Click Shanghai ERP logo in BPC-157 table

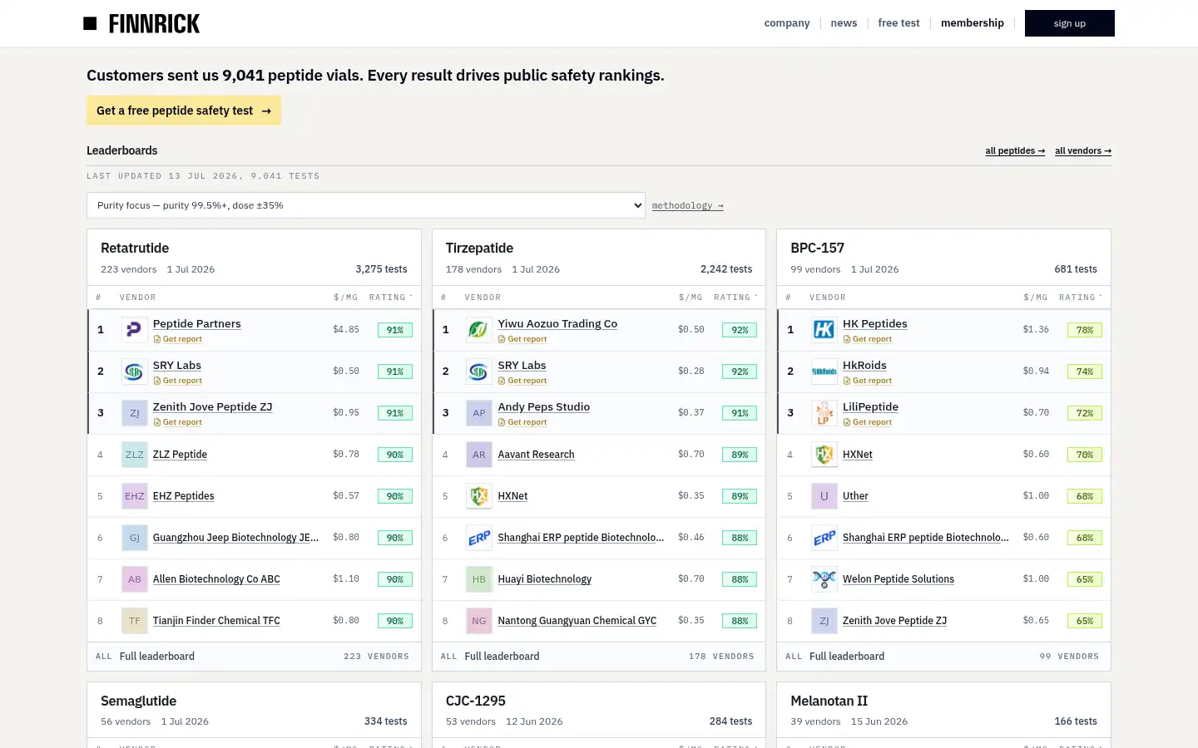point(824,538)
